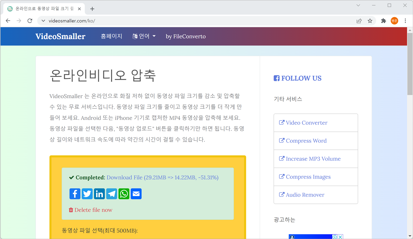Screen dimensions: 413x239
Task: Open a new tab with plus button
Action: 92,9
